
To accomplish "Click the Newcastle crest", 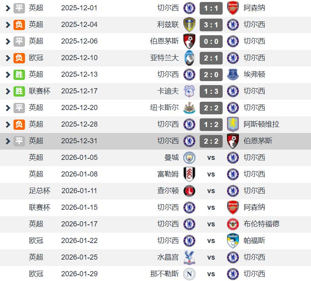I will click(189, 108).
